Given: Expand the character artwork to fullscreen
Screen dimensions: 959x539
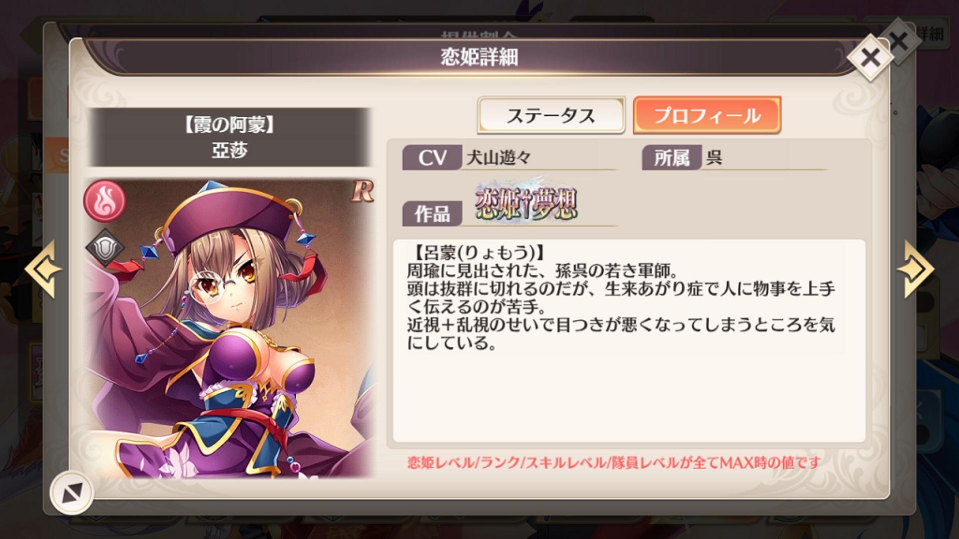Looking at the screenshot, I should click(72, 493).
